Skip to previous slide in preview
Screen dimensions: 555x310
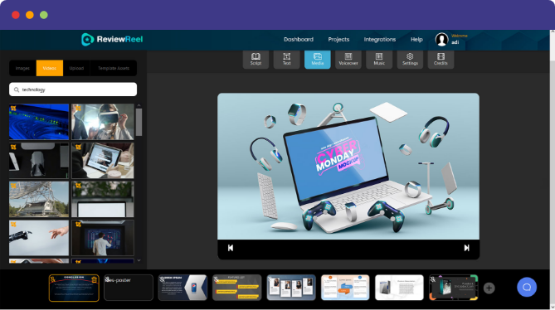click(231, 248)
